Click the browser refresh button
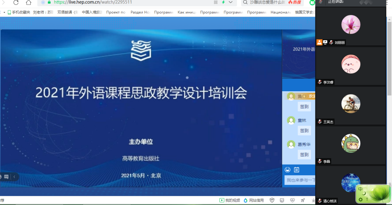392x205 pixels. click(16, 2)
